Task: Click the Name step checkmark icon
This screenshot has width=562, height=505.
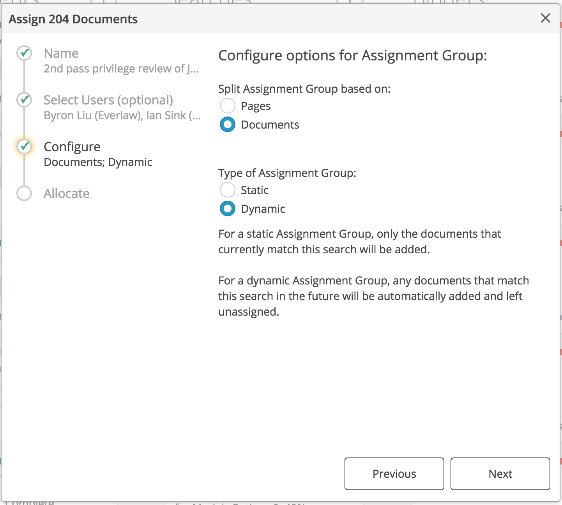Action: [x=24, y=53]
